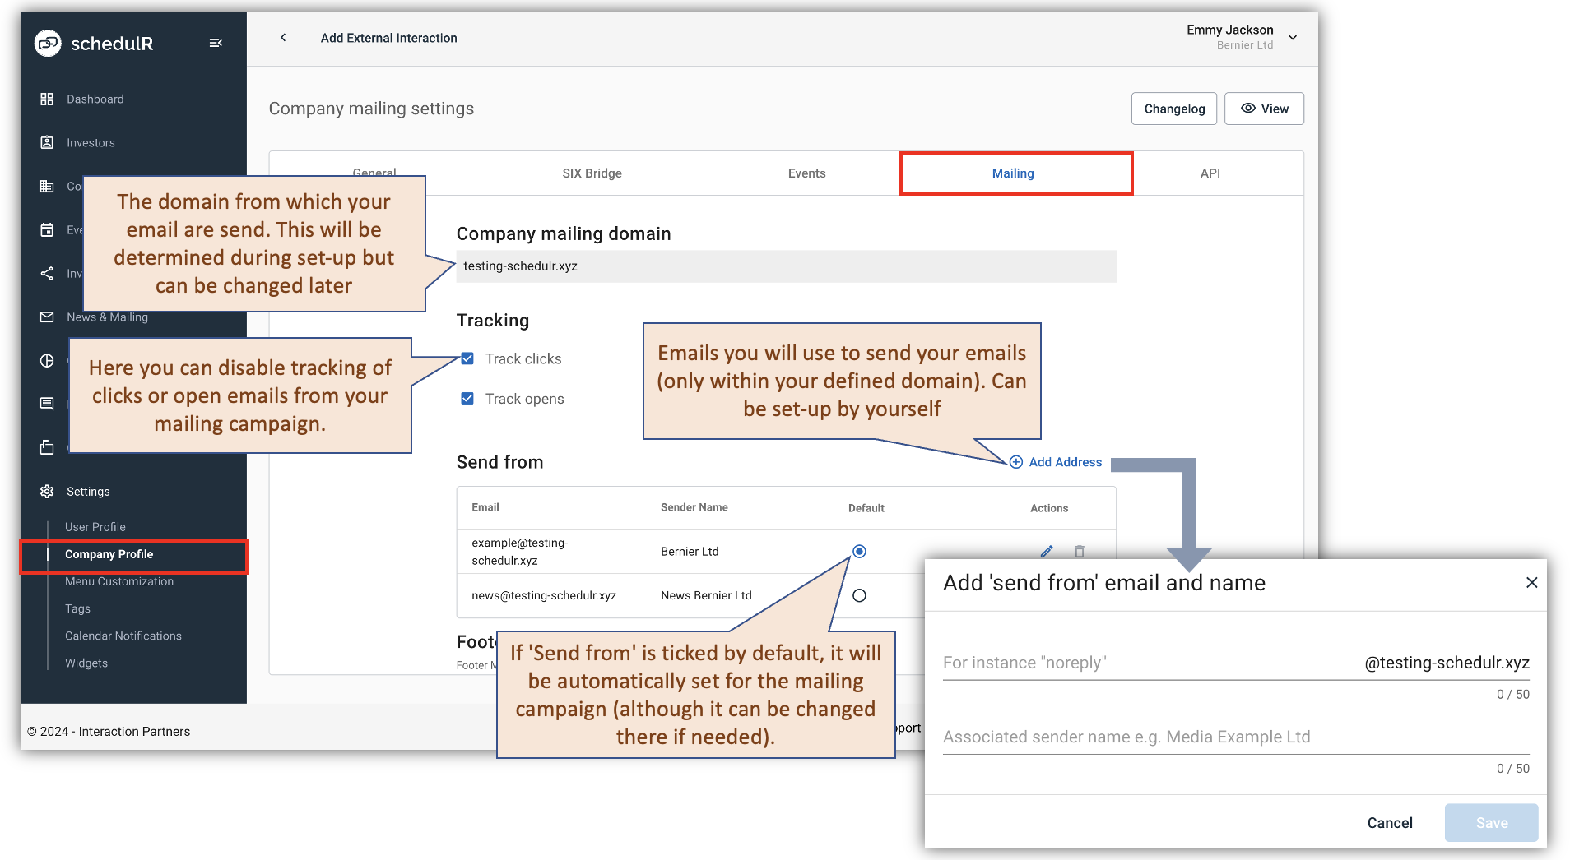Select the Events calendar icon
The height and width of the screenshot is (860, 1570).
tap(47, 229)
